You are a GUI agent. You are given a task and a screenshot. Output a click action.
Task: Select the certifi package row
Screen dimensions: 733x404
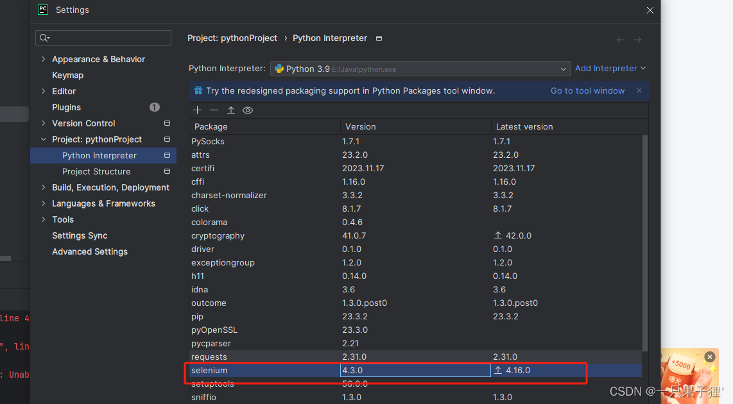415,168
